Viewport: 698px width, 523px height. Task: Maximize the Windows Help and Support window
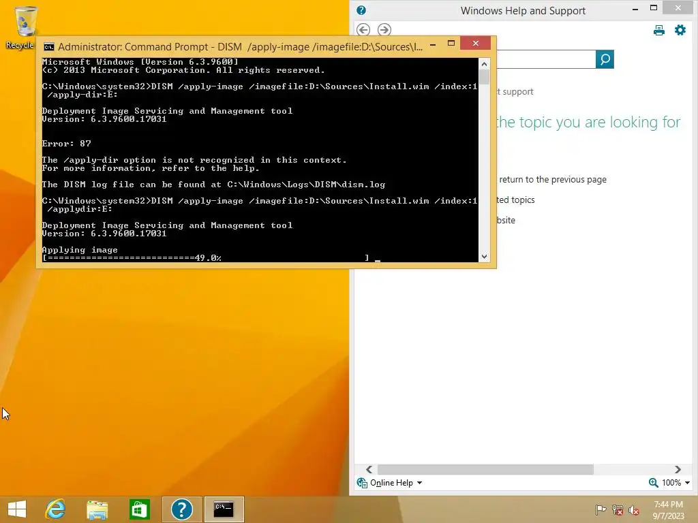(654, 8)
